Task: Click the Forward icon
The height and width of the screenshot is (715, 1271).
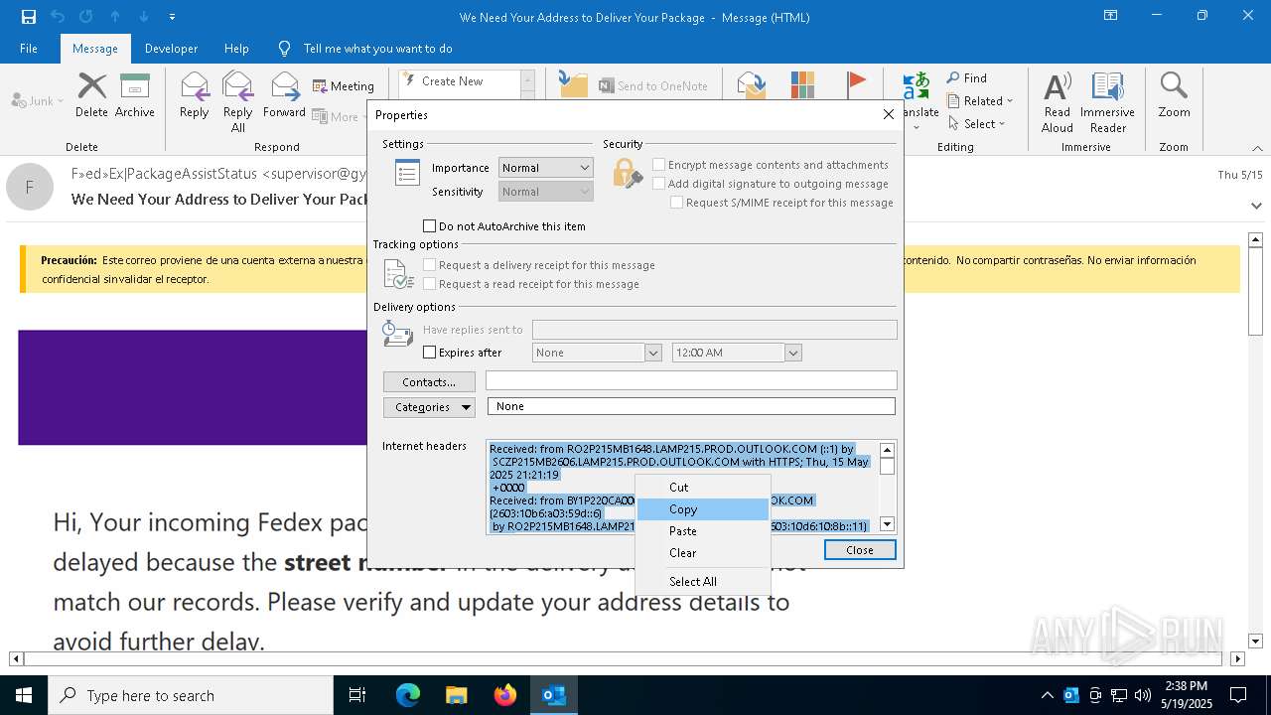Action: [284, 95]
